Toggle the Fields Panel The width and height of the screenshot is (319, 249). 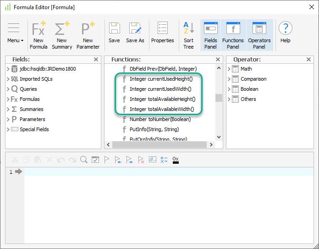pyautogui.click(x=210, y=35)
